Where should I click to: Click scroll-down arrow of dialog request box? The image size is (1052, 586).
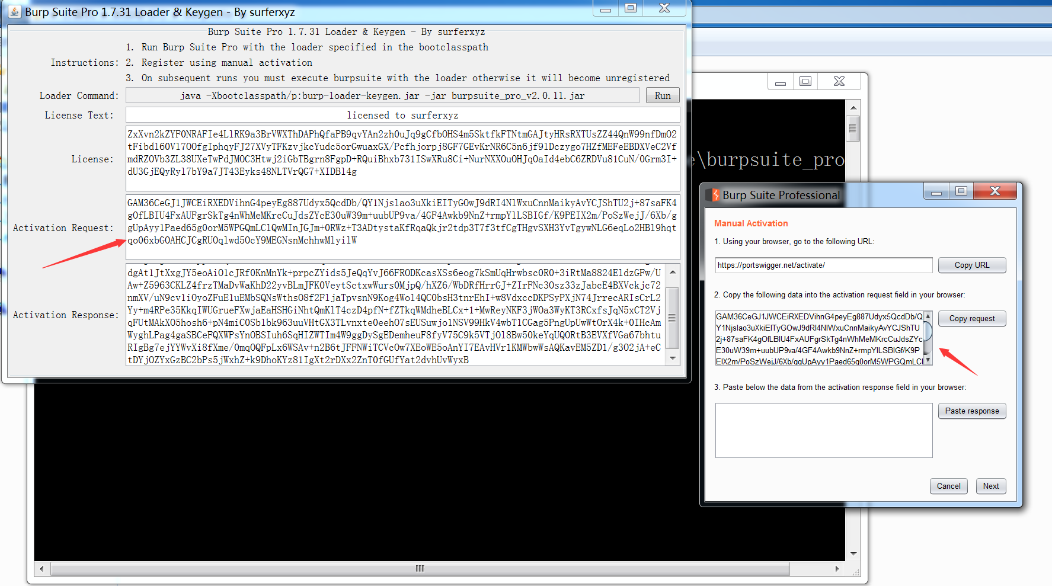click(x=928, y=360)
